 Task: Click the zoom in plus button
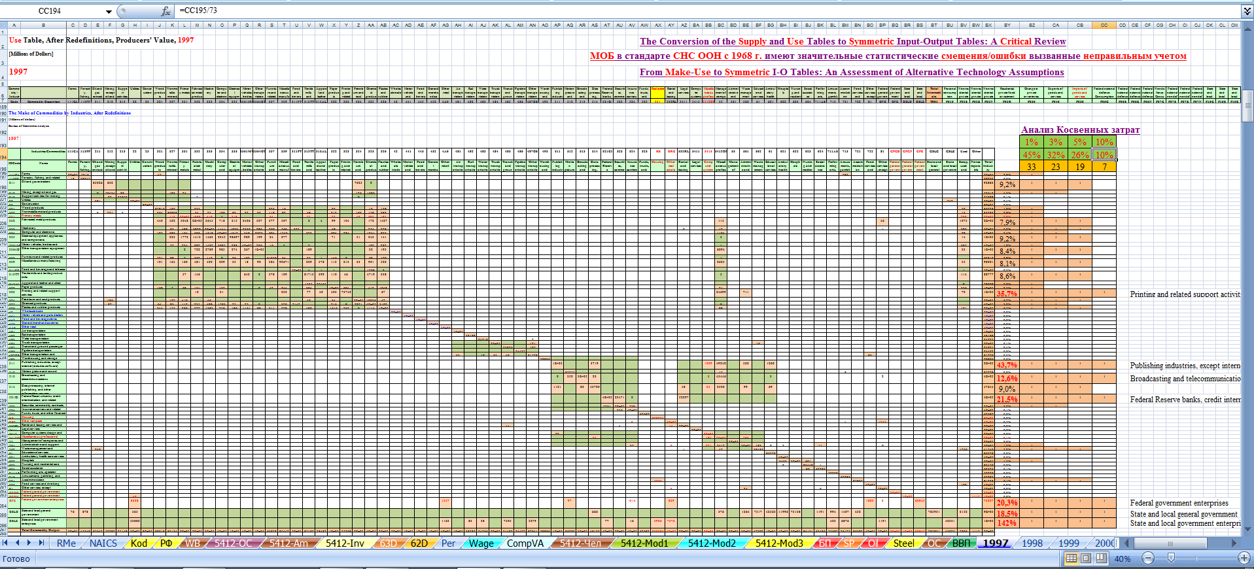[1244, 559]
